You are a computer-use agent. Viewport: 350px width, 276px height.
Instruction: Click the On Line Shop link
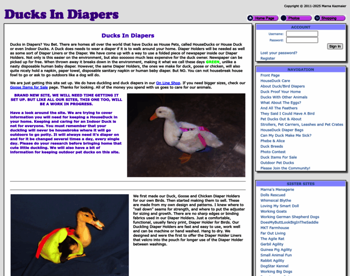tap(168, 83)
